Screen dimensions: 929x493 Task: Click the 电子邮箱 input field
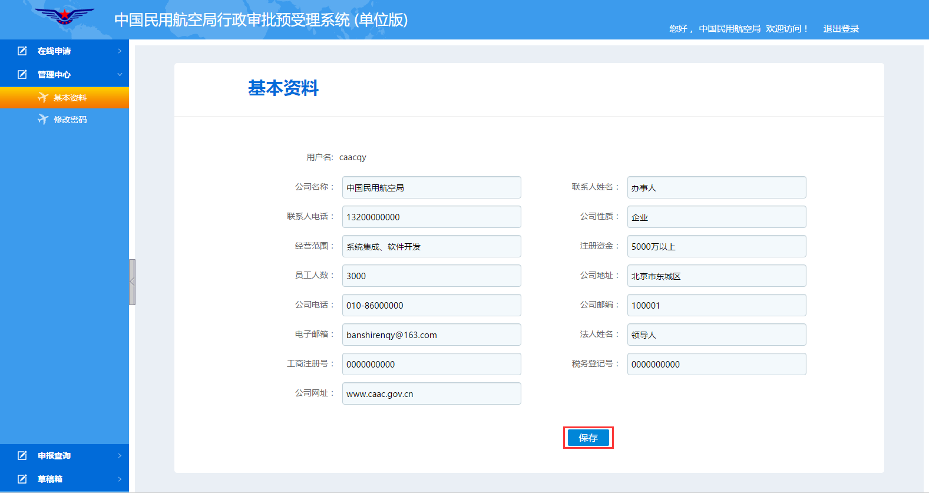[x=432, y=335]
